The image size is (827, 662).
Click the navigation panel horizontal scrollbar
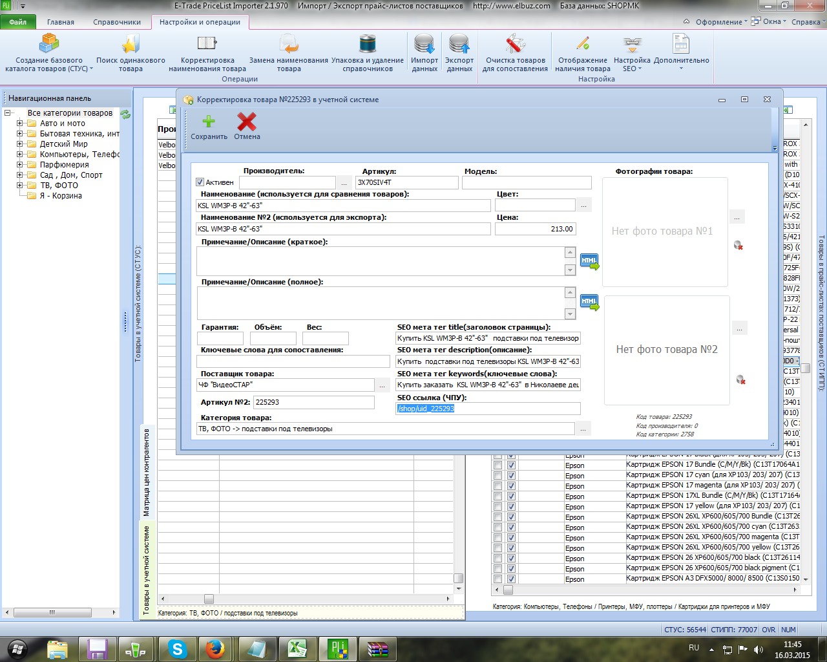point(60,612)
